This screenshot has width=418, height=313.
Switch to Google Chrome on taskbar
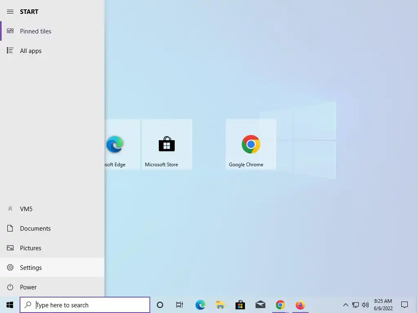coord(280,305)
